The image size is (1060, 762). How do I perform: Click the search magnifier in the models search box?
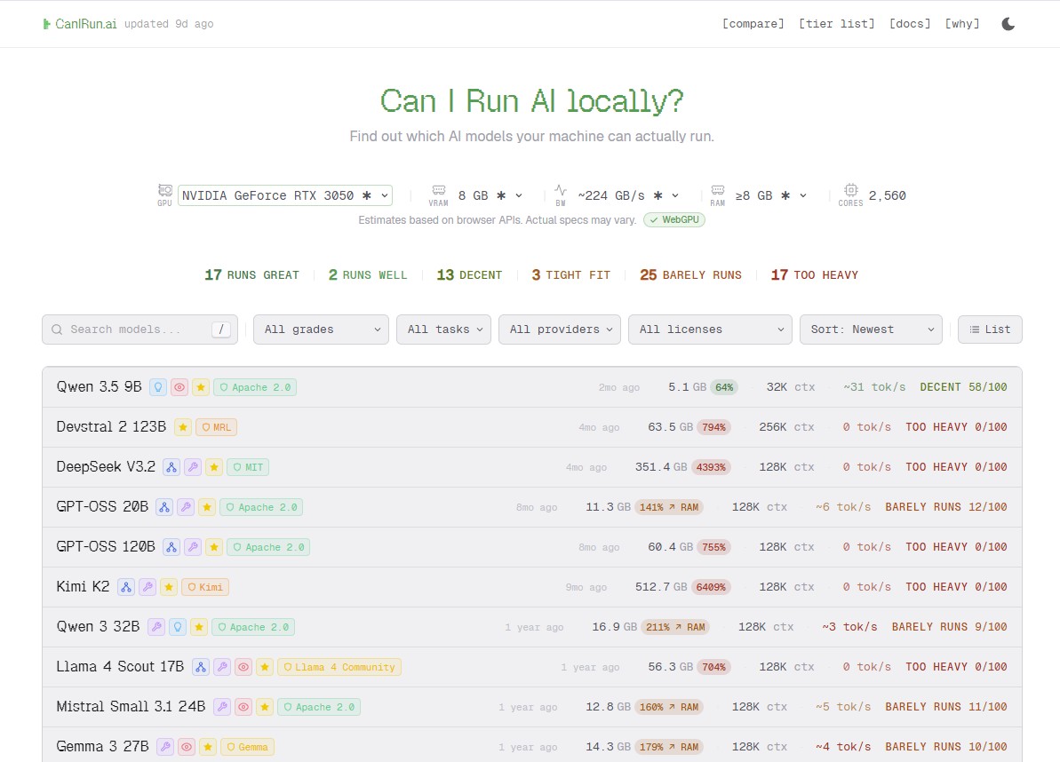(57, 329)
